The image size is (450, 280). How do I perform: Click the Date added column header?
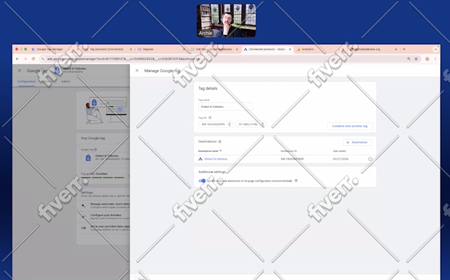tap(339, 151)
